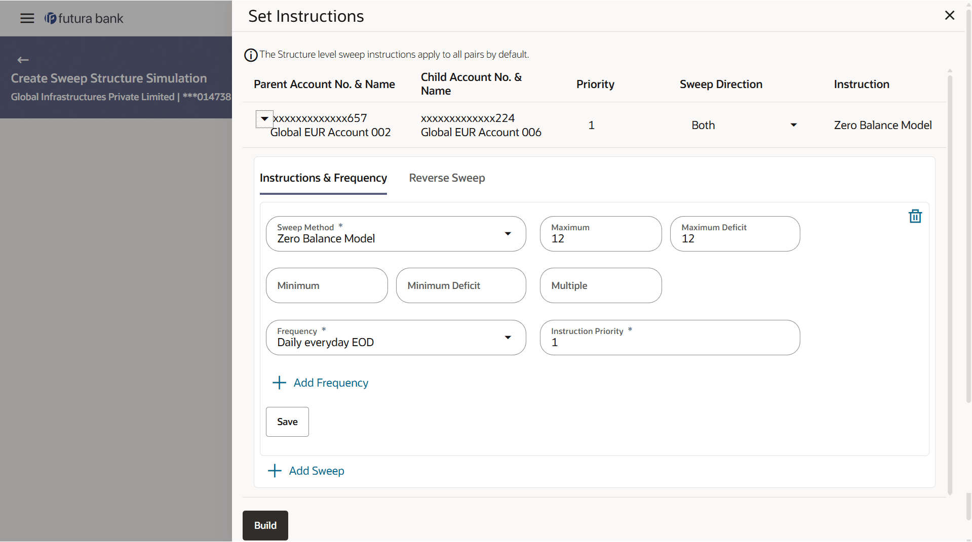Click the panel's vertical scrollbar
The image size is (972, 542).
tap(950, 283)
